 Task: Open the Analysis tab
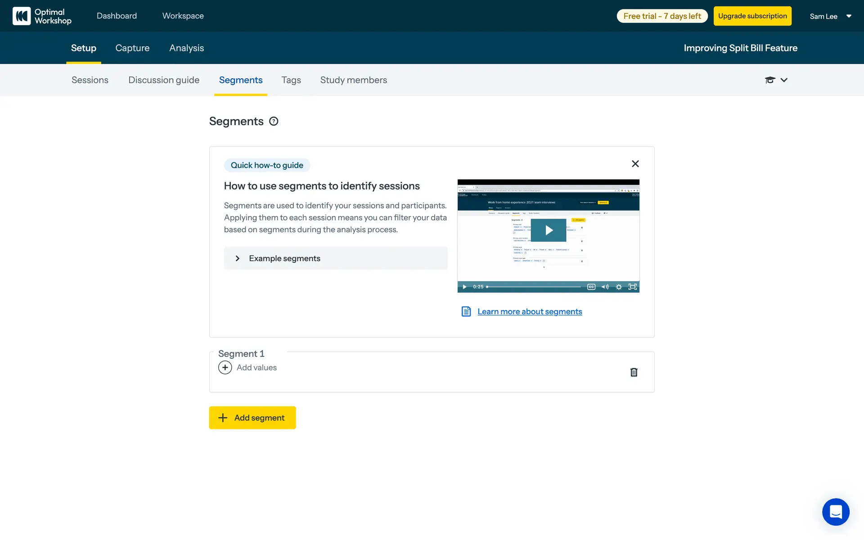186,48
